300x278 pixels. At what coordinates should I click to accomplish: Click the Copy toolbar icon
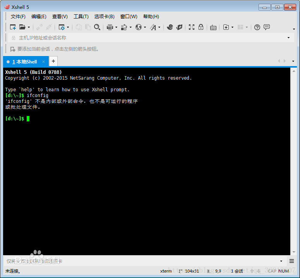click(79, 27)
